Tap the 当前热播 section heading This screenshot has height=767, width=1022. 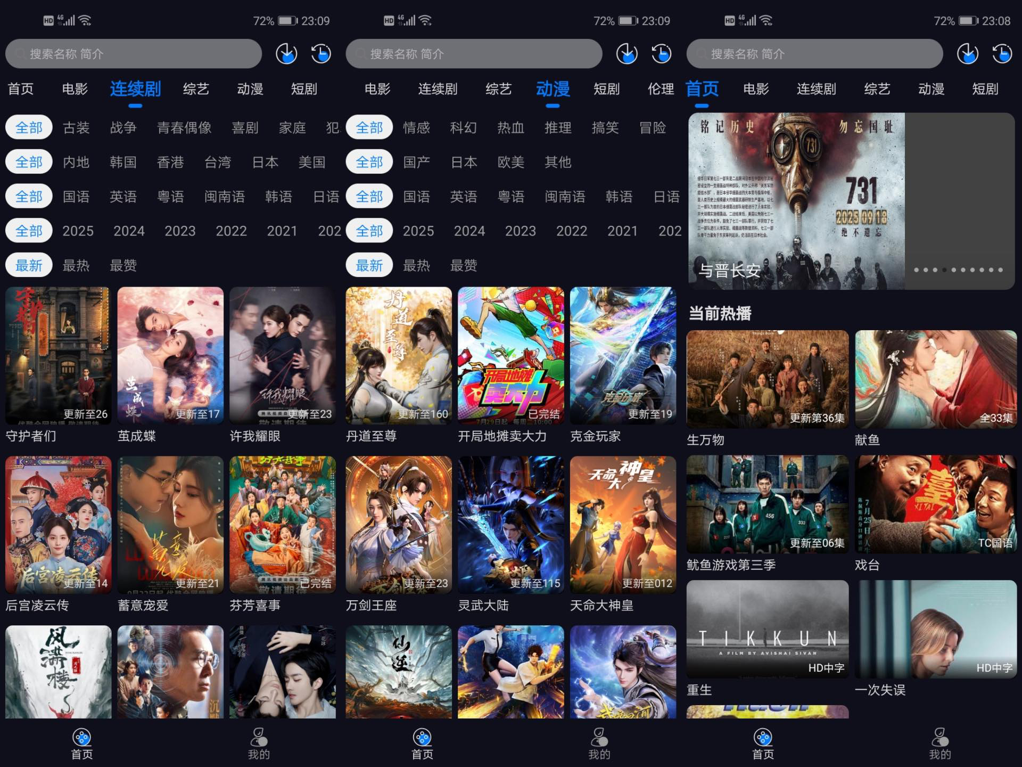tap(720, 313)
